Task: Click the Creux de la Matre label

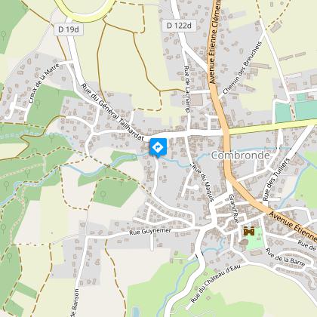Action: (x=44, y=83)
